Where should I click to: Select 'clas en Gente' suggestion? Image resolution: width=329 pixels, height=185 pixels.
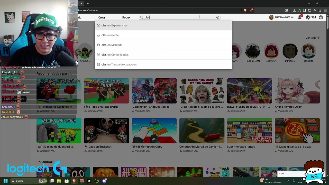[163, 35]
